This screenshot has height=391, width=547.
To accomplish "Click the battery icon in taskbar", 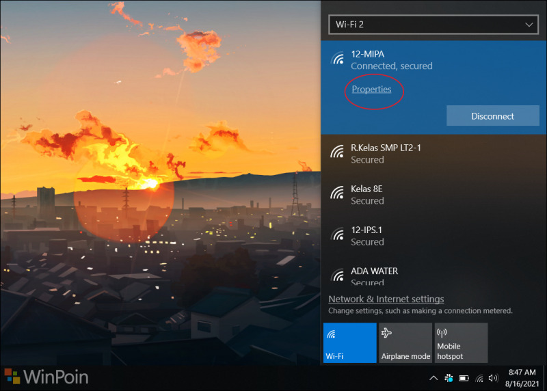I will (464, 379).
